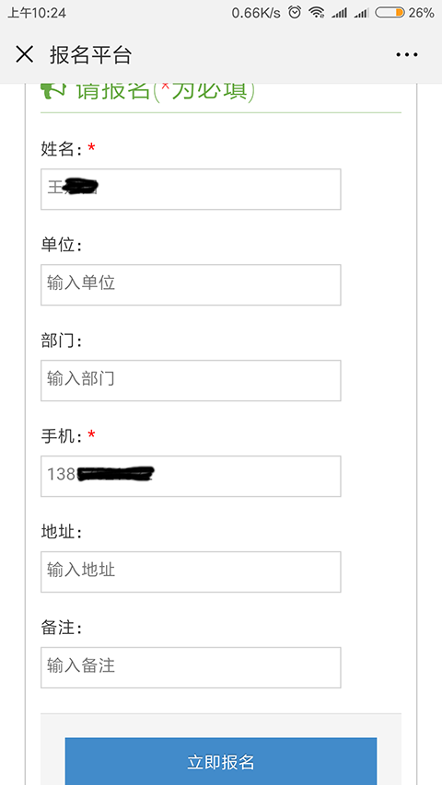442x785 pixels.
Task: Tap the 地址 field label
Action: point(61,532)
